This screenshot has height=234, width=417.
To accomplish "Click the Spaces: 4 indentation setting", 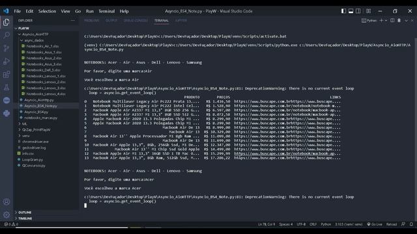I will [285, 224].
